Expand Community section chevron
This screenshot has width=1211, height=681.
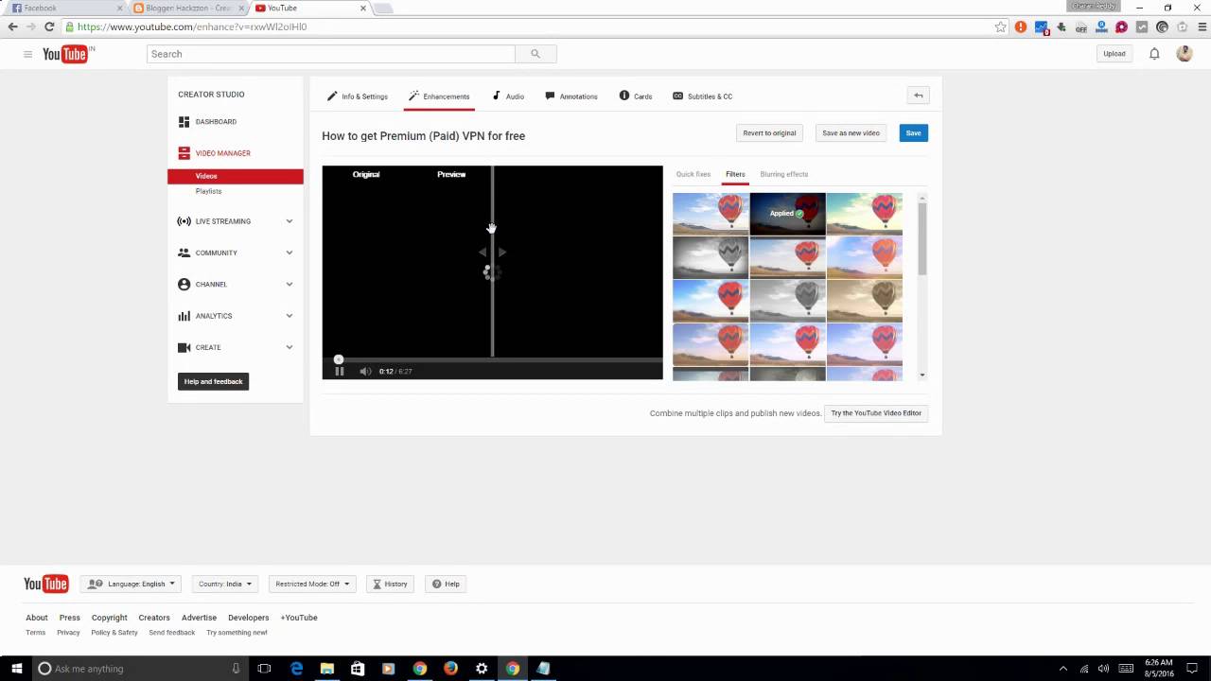[x=290, y=253]
